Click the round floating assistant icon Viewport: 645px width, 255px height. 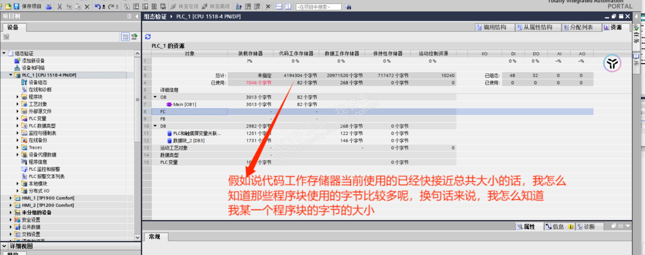tap(612, 63)
